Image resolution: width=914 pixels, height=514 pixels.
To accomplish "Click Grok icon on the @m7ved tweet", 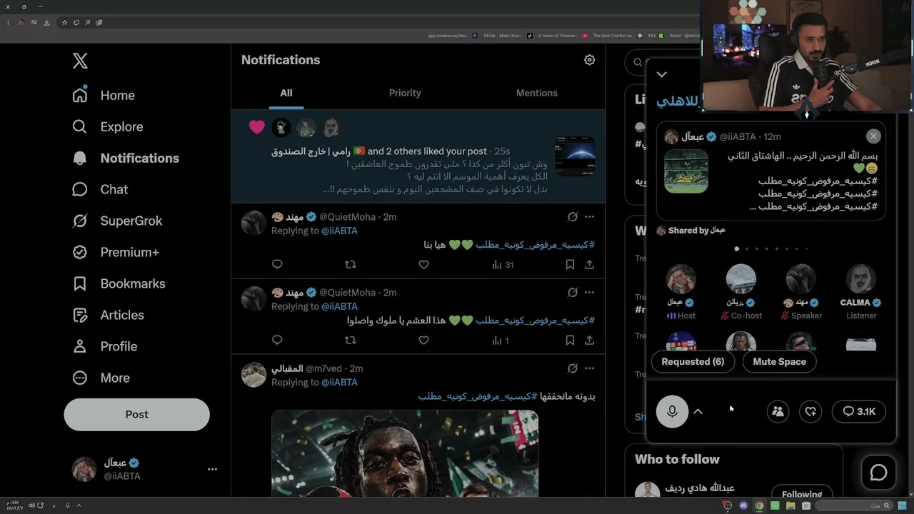I will 573,368.
